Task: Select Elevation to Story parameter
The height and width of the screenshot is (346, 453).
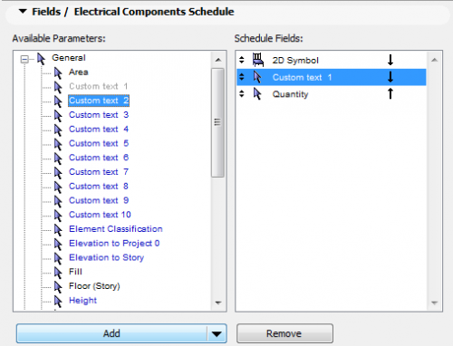Action: point(106,257)
